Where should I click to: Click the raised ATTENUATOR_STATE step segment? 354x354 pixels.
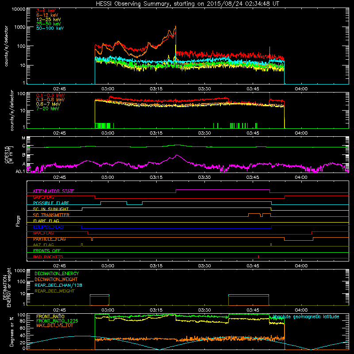click(223, 190)
